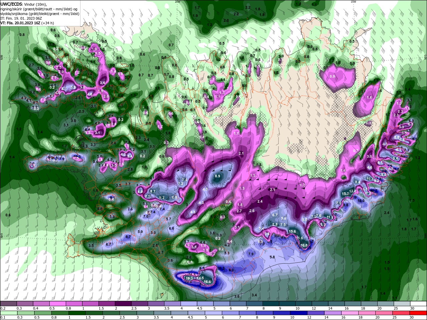Viewport: 427px width, 320px height.
Task: Click the 20W longitude label
Action: click(177, 2)
